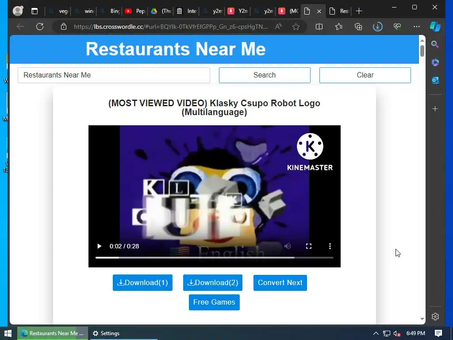
Task: Open the tab actions menu icon
Action: 35,11
